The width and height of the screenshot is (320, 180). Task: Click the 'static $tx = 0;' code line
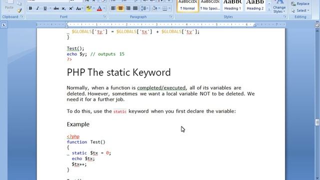pos(91,153)
